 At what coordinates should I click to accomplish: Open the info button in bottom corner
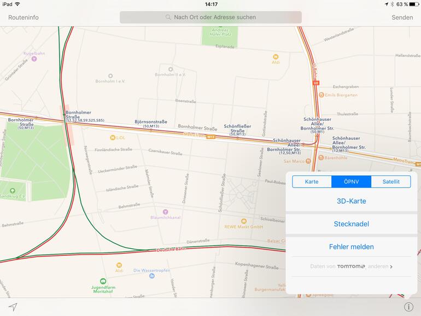408,307
